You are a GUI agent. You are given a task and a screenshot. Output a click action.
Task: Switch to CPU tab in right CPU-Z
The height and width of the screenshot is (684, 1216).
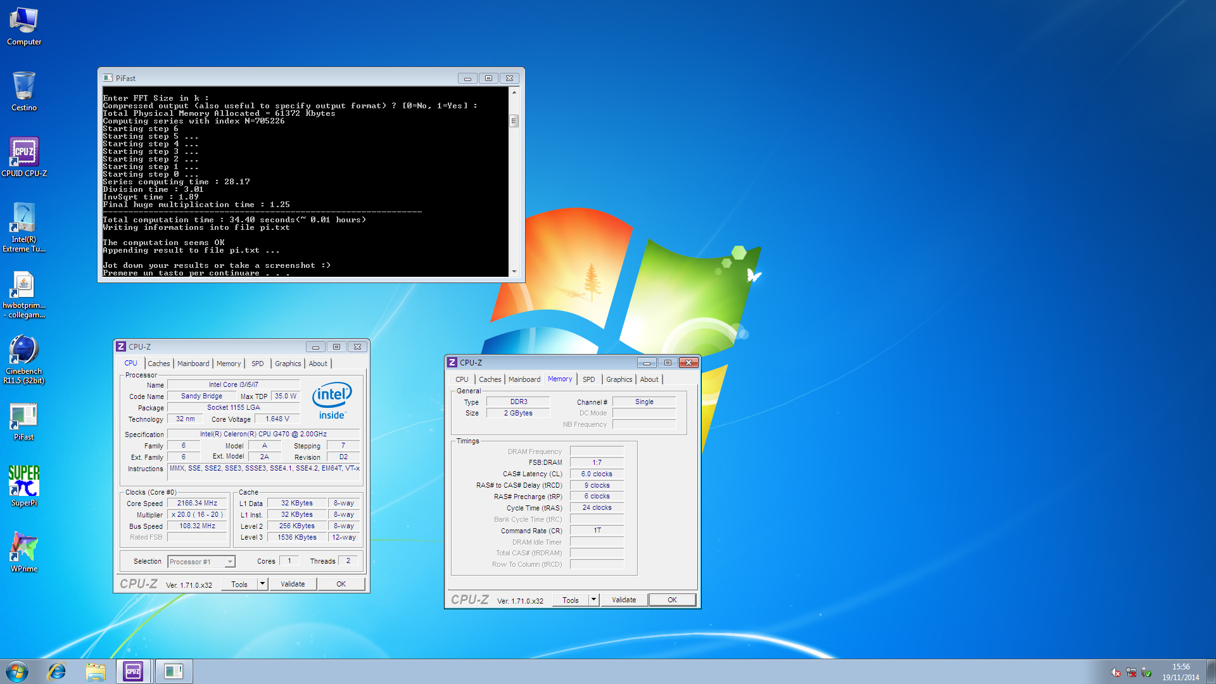[x=462, y=379]
